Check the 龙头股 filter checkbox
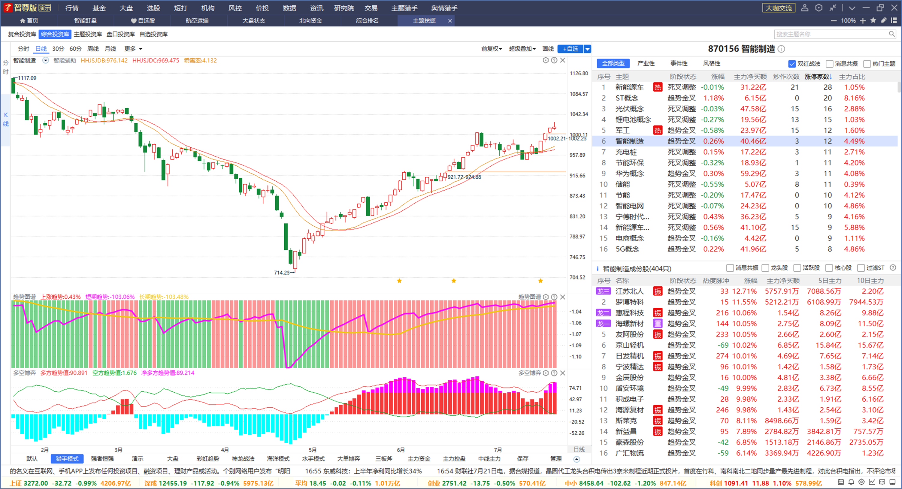 765,268
